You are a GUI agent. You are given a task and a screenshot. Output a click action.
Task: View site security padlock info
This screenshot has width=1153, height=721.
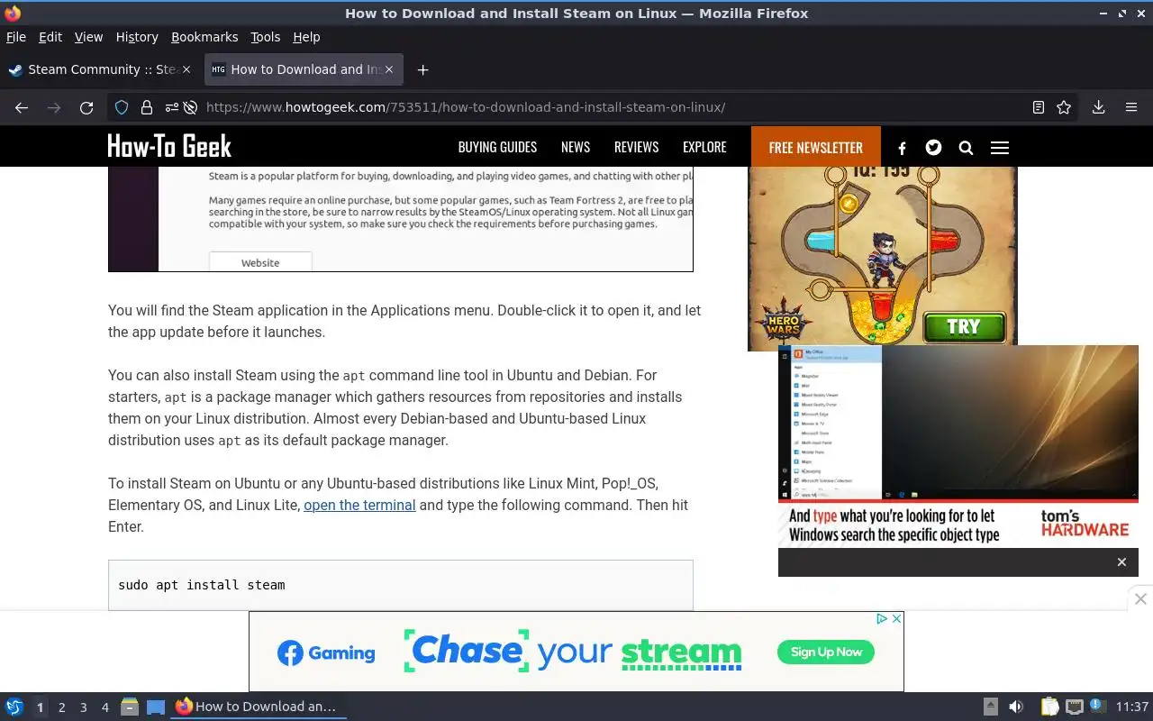coord(146,107)
